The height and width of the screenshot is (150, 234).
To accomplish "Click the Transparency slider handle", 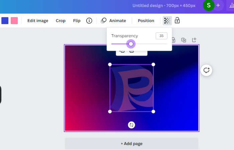I will point(131,44).
